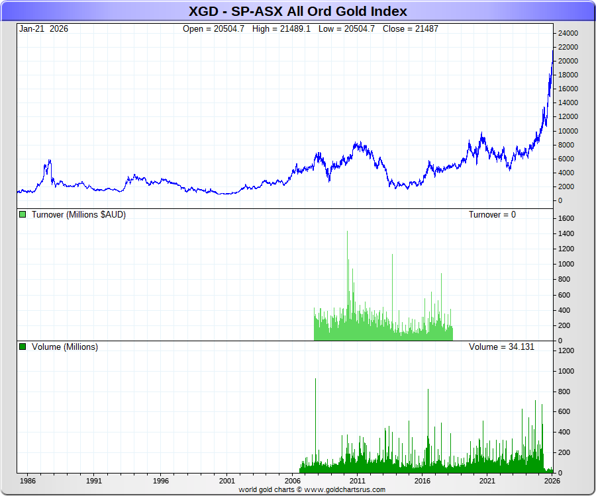This screenshot has height=496, width=596.
Task: Click the dark green Volume legend square
Action: point(23,347)
